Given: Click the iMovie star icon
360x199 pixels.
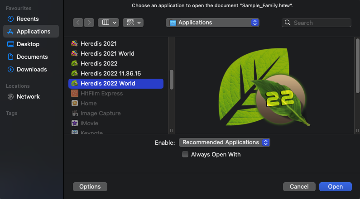Looking at the screenshot, I should 75,123.
